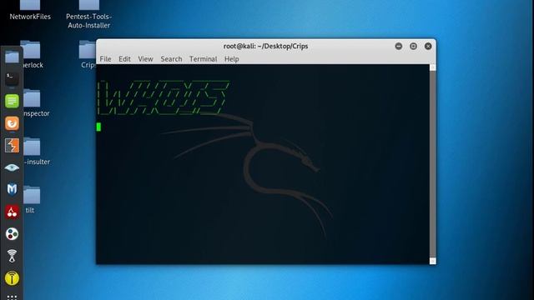Open the desktop folder ending in -insulter
This screenshot has width=534, height=300.
tap(36, 152)
